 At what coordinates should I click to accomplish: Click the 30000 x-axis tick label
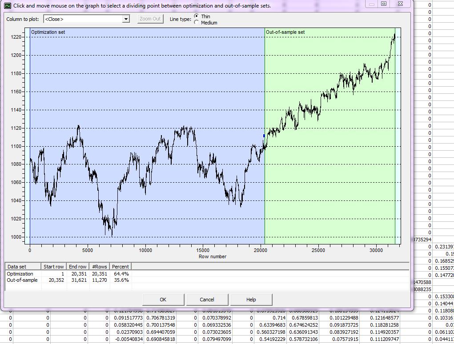coord(376,250)
